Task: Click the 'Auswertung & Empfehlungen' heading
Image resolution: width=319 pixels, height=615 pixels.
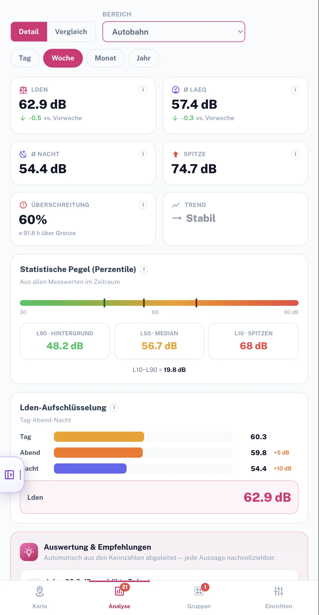Action: tap(97, 547)
